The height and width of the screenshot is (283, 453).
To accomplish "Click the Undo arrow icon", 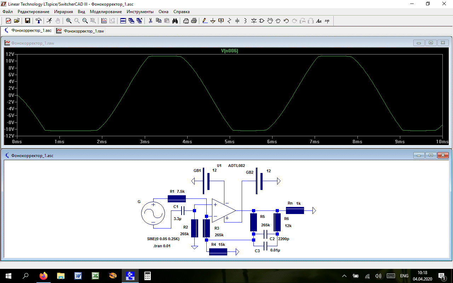I will (x=286, y=21).
